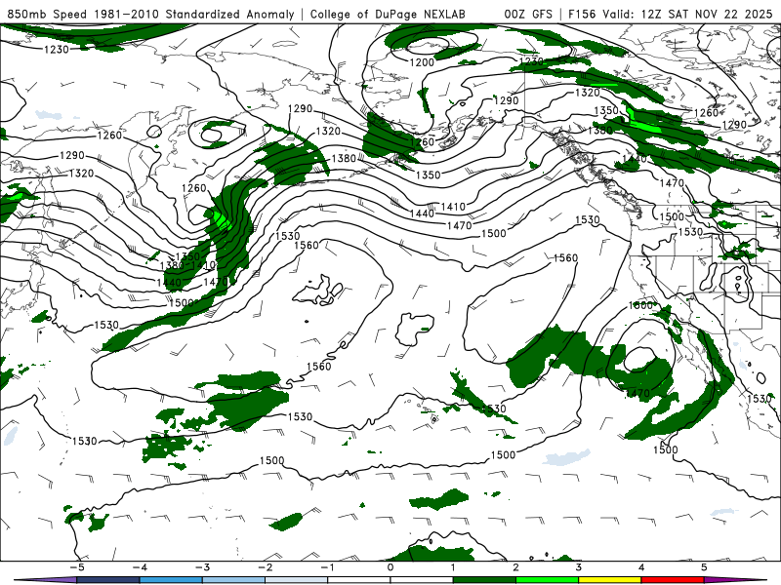Select the pale blue -2 to -1 segment
The height and width of the screenshot is (585, 781).
(x=297, y=580)
